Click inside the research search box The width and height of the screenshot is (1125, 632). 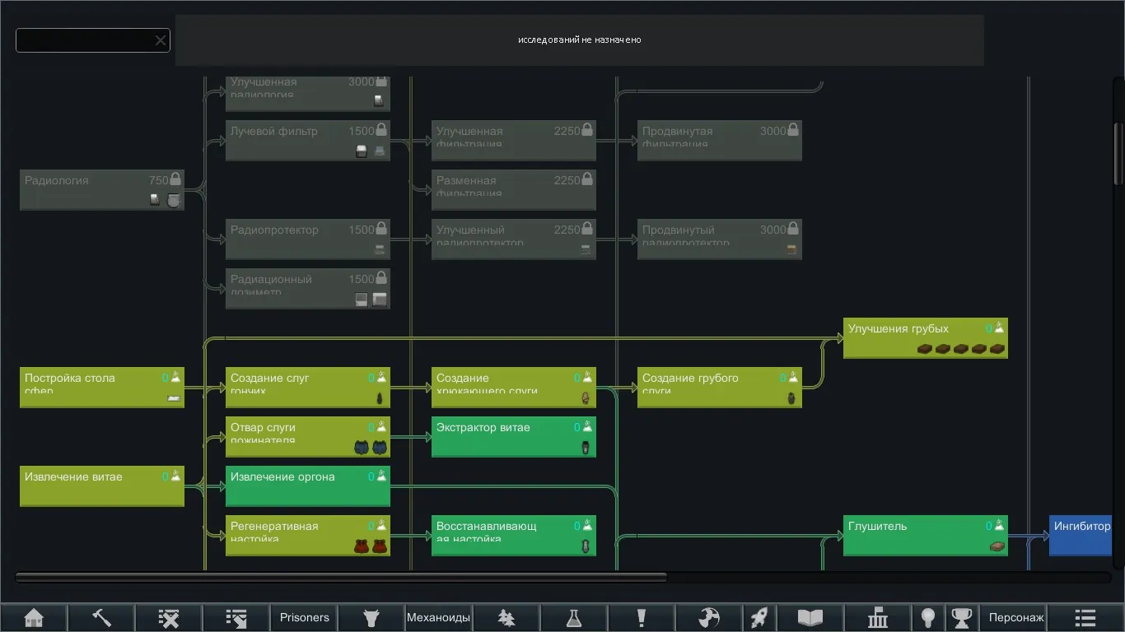click(82, 40)
